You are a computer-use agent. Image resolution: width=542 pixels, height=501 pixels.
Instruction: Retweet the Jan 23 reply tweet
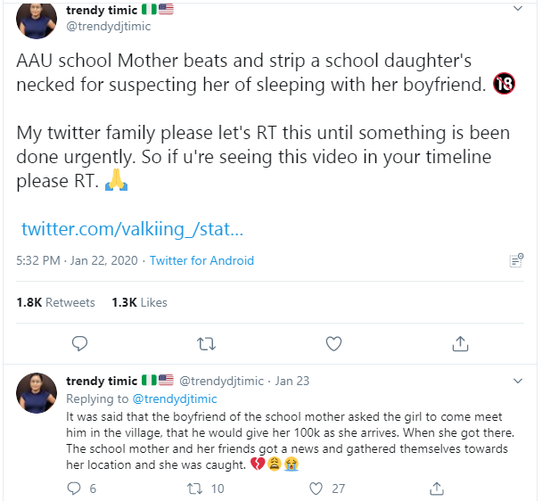(x=193, y=488)
